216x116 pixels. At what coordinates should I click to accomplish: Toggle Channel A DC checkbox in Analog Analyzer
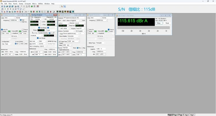31,17
